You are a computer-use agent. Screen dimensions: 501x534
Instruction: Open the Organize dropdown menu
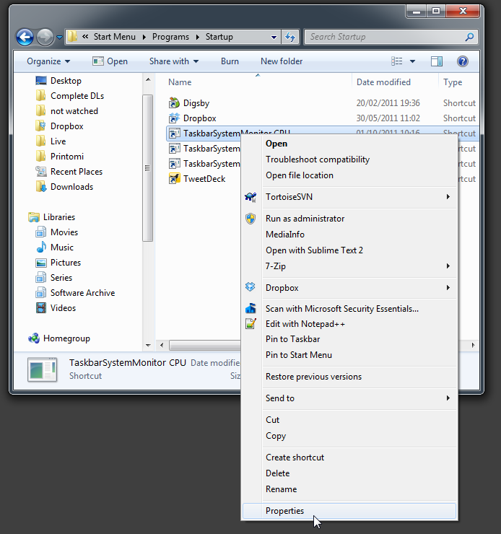coord(48,61)
